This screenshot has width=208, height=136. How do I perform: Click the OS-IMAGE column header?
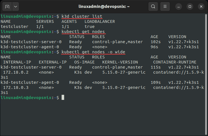(x=84, y=62)
